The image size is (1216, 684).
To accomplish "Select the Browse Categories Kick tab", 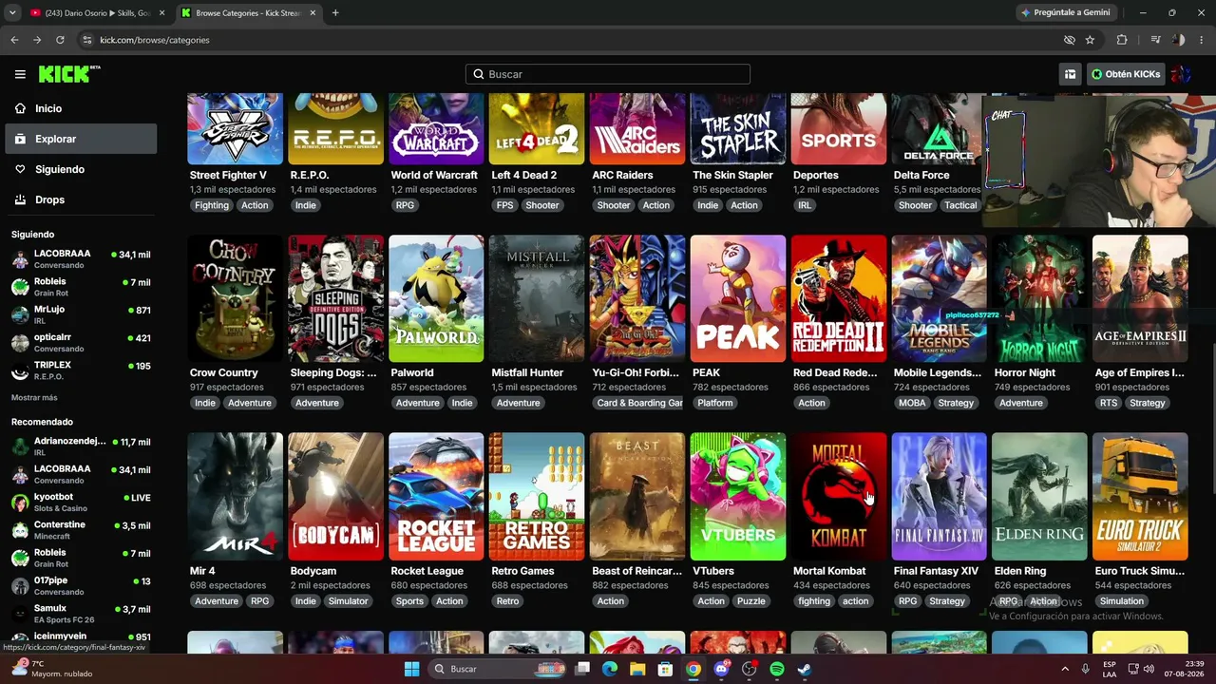I will coord(249,12).
